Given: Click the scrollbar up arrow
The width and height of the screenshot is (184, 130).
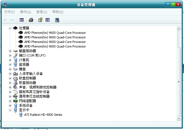Looking at the screenshot, I should pos(179,28).
